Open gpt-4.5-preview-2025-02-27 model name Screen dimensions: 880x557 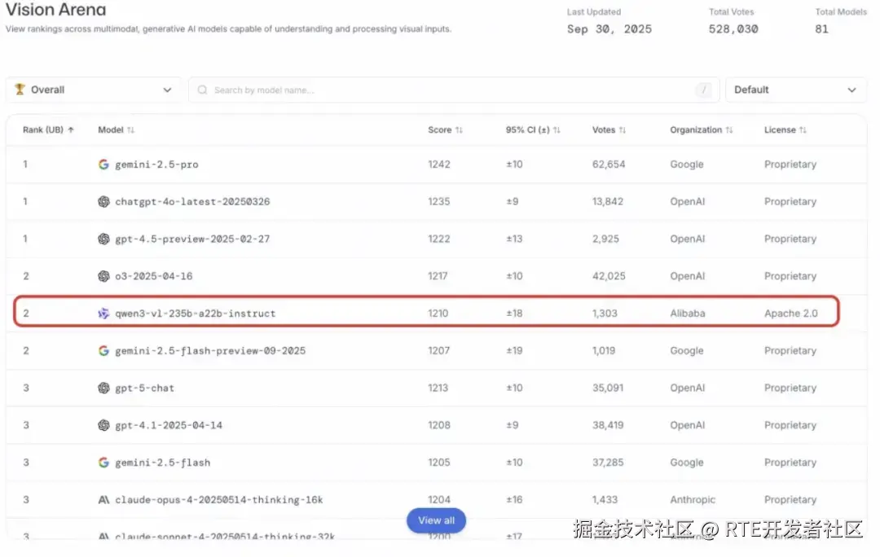[192, 239]
